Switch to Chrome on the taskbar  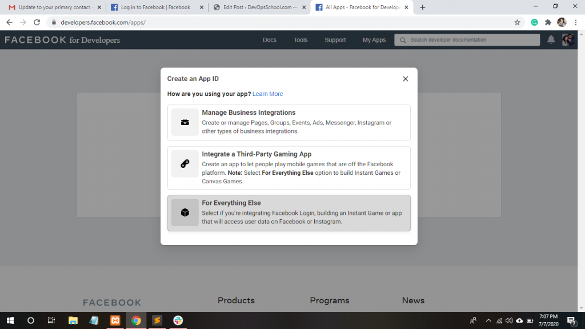[x=136, y=320]
